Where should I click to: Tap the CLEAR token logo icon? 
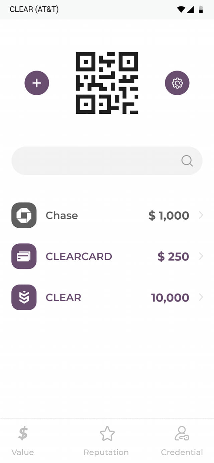[x=24, y=297]
